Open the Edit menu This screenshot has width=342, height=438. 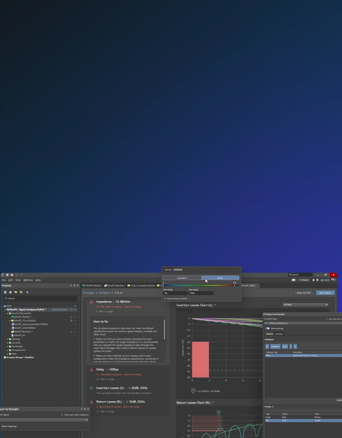[11, 280]
